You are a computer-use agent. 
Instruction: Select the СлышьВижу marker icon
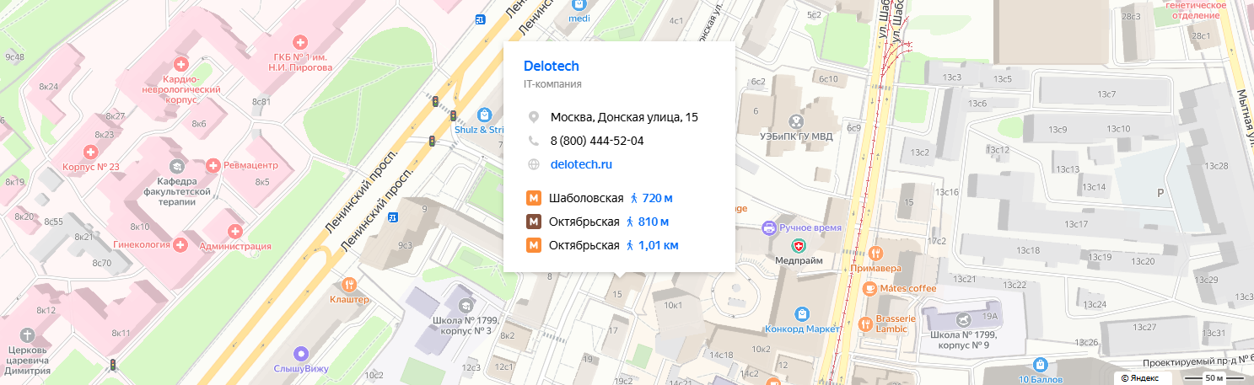click(300, 353)
